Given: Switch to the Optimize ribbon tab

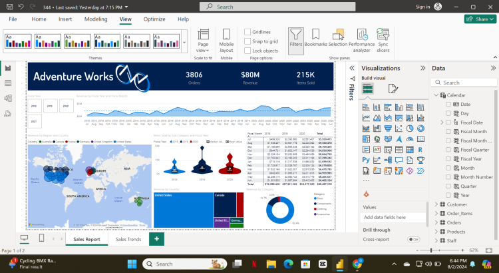Looking at the screenshot, I should pos(154,19).
